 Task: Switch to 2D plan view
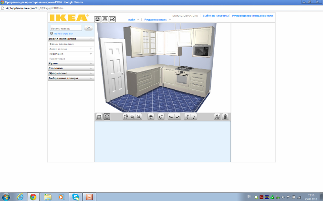[99, 117]
